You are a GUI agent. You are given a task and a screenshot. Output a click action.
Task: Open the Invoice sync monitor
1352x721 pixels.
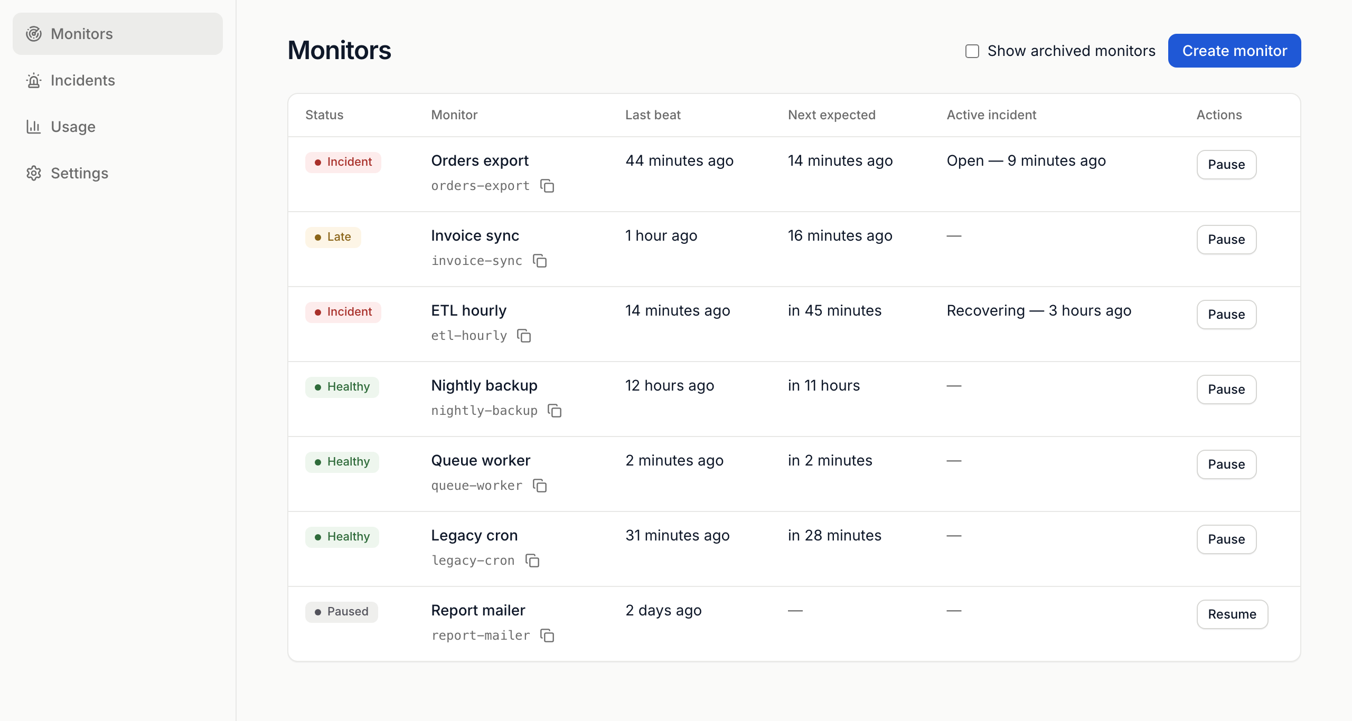(475, 235)
